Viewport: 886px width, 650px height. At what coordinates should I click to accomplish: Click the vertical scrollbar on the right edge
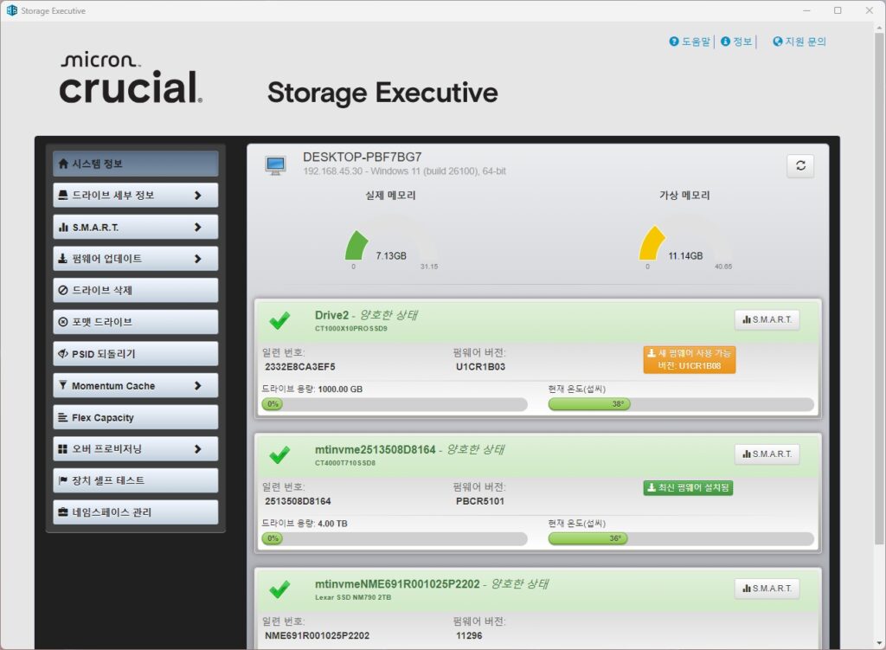pos(879,288)
